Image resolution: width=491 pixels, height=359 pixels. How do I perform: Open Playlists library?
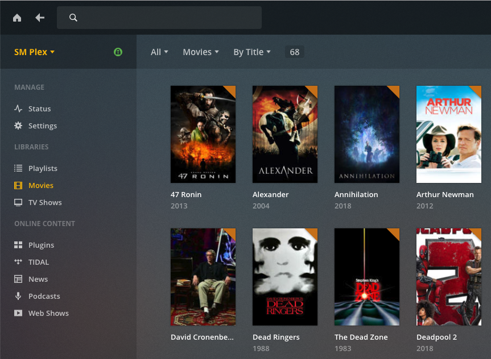43,168
